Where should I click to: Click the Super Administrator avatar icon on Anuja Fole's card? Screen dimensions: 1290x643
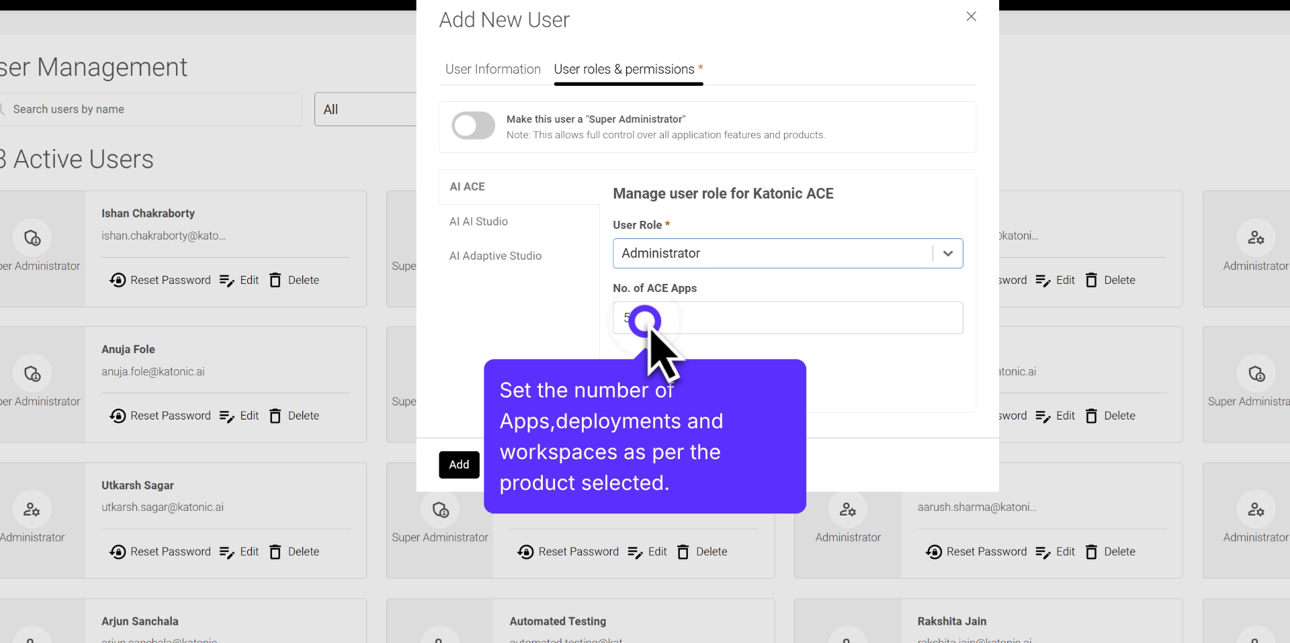31,374
